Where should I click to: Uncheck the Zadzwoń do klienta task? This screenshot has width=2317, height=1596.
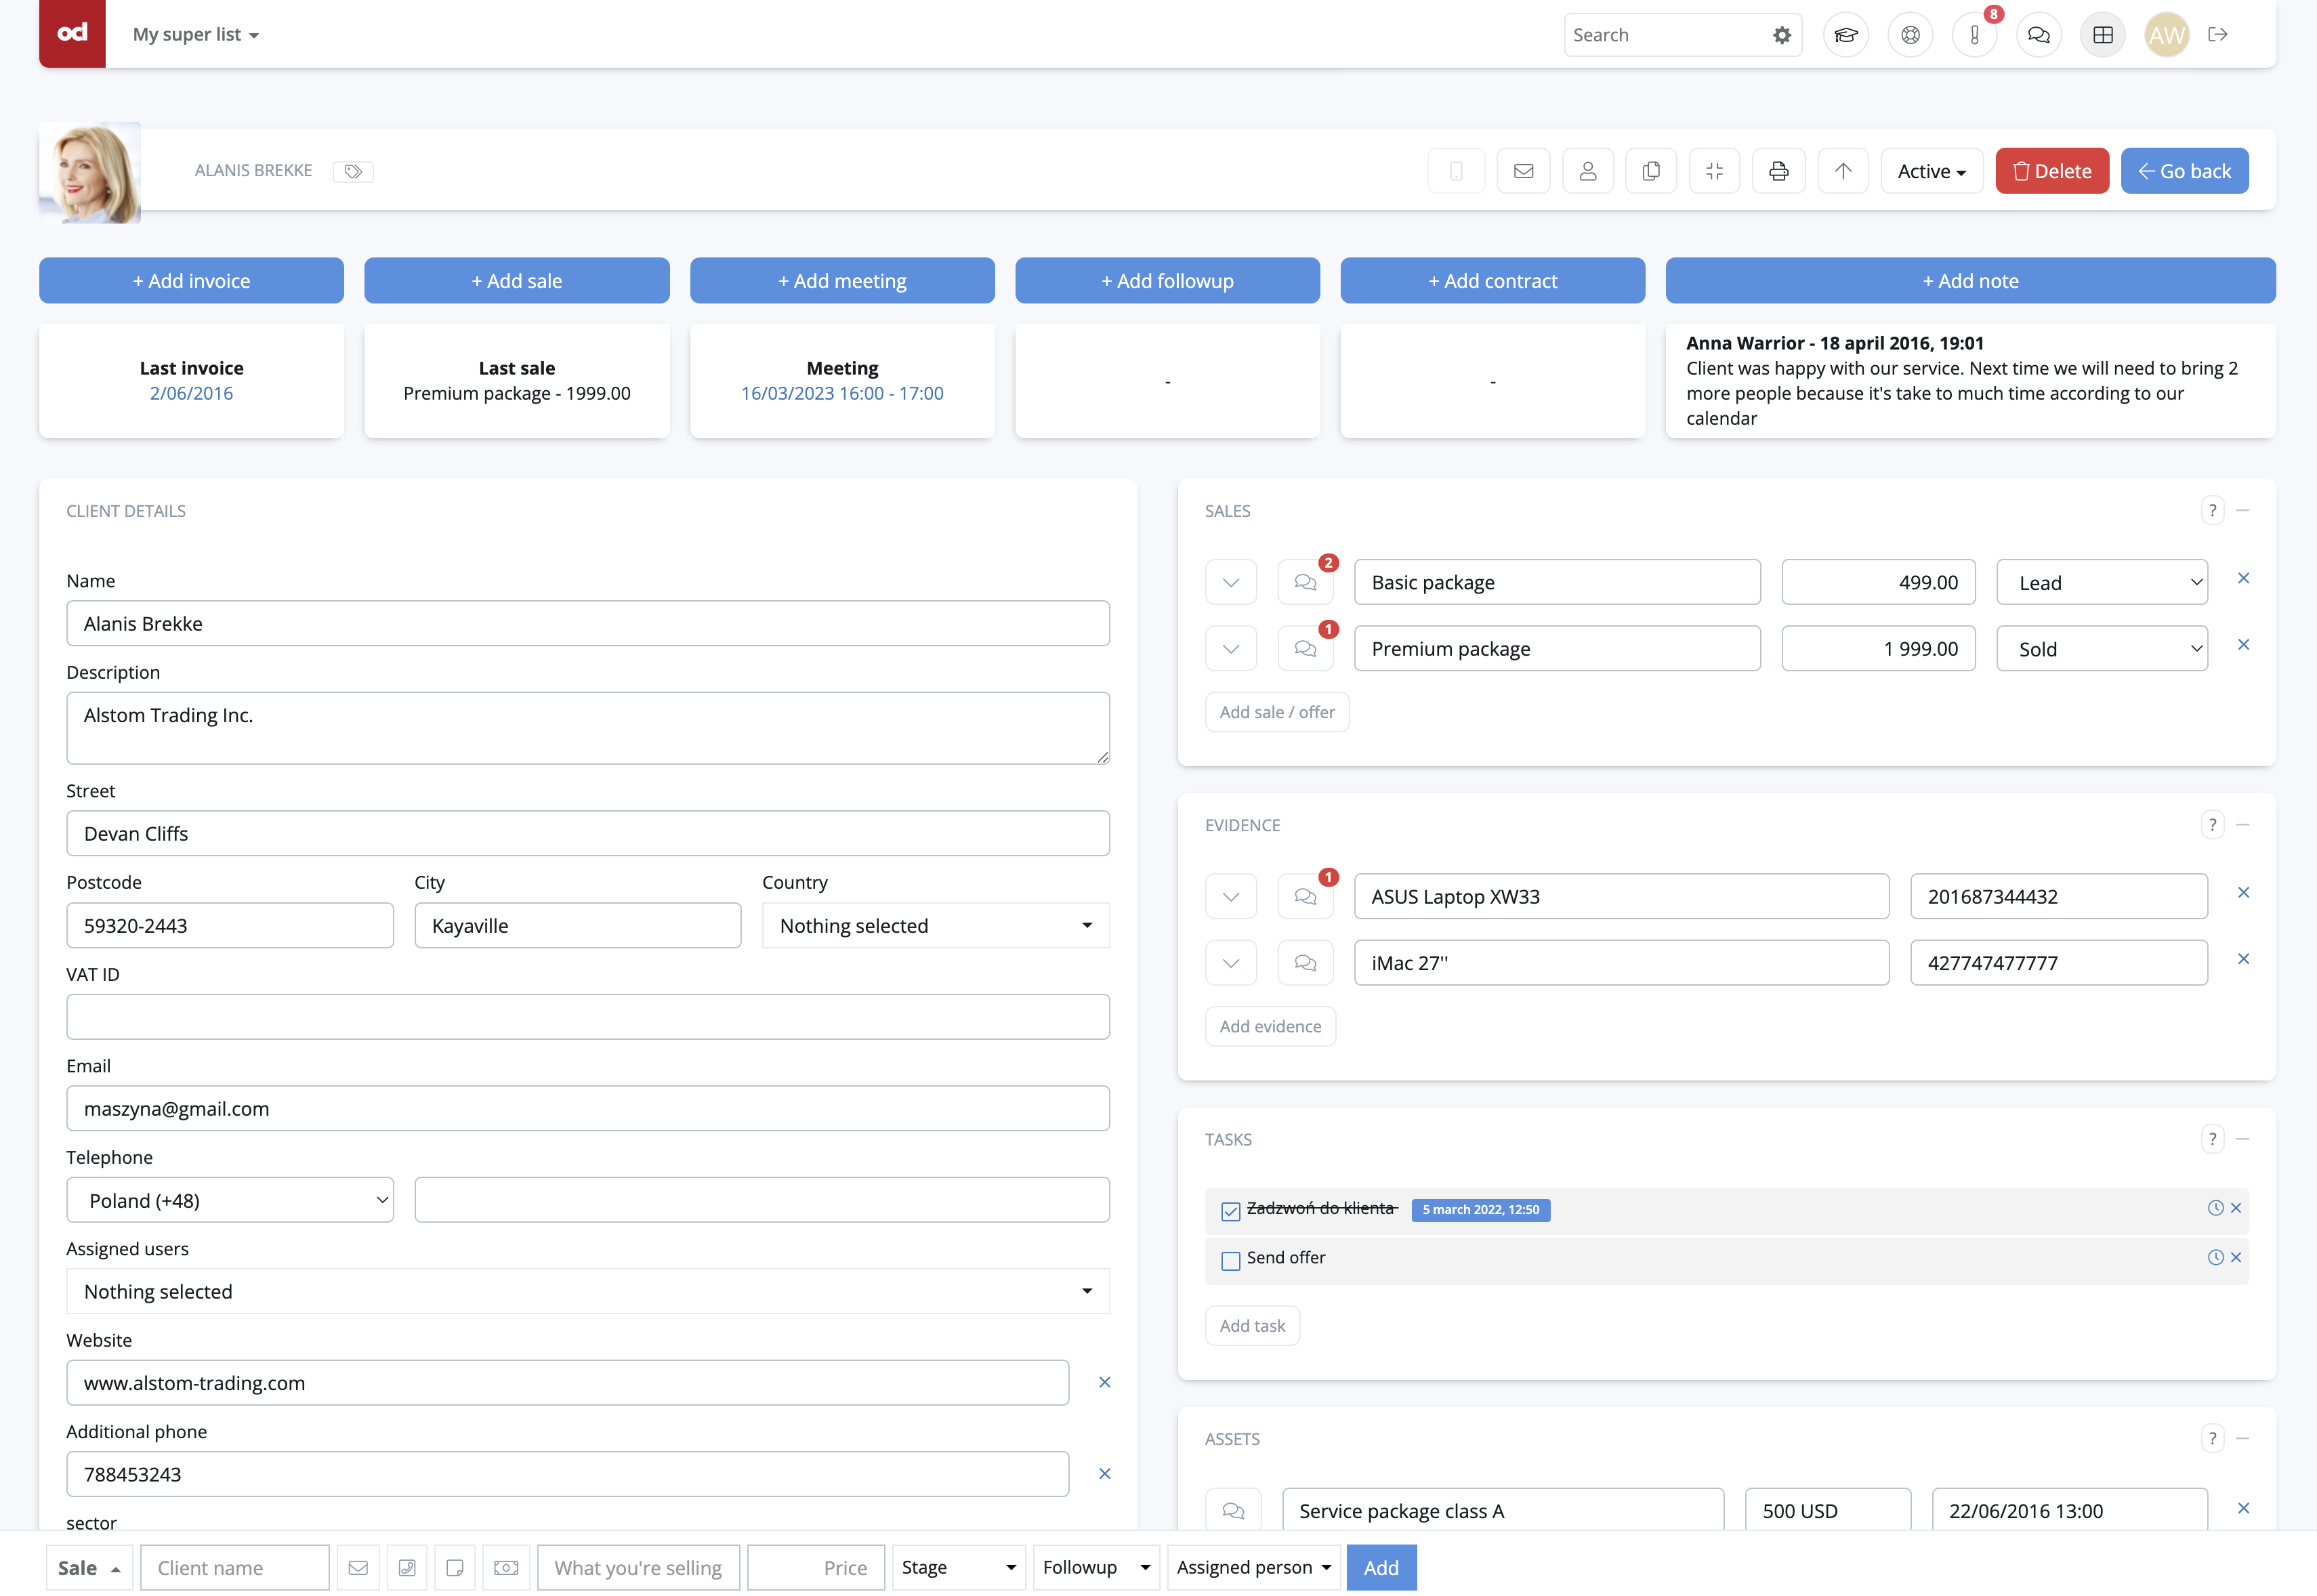tap(1231, 1211)
